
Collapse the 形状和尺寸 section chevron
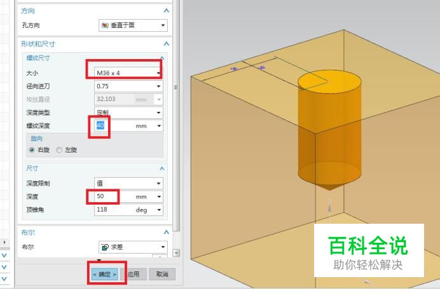[167, 44]
